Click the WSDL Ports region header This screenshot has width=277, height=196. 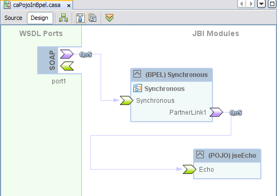click(41, 33)
